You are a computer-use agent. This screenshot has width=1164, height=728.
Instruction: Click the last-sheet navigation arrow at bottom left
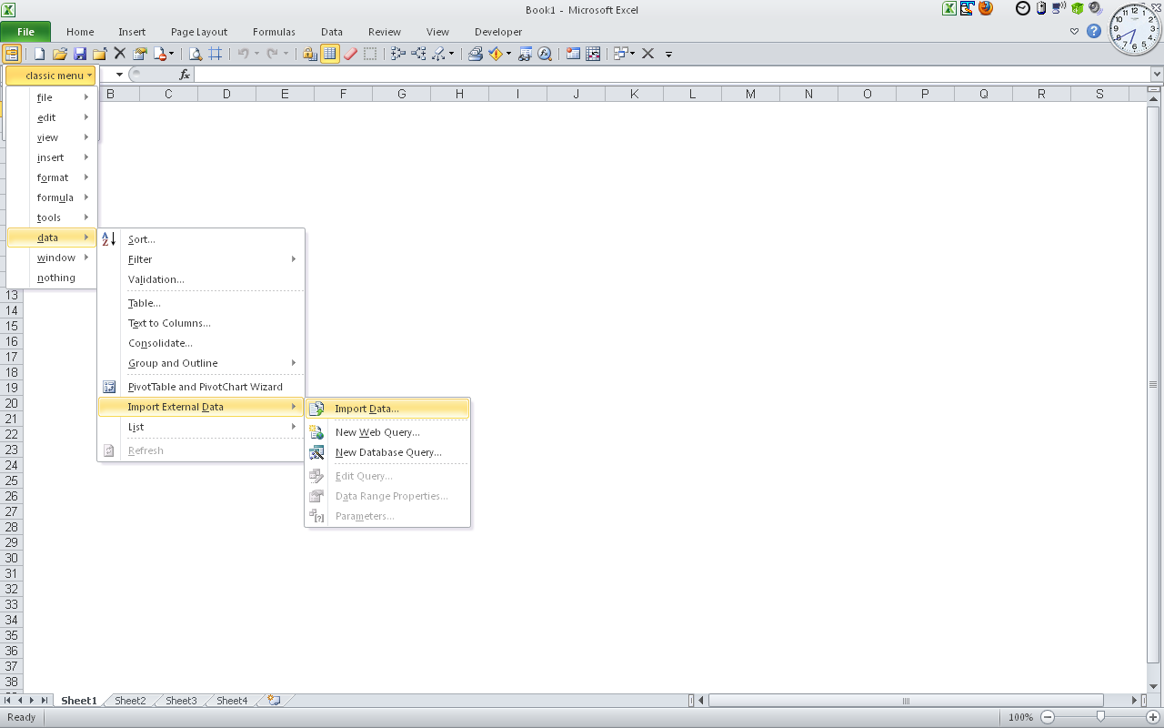coord(45,701)
